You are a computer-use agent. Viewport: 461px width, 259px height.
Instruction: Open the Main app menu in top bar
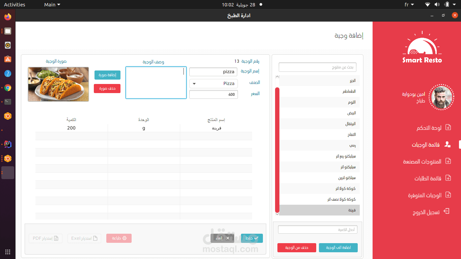[52, 5]
